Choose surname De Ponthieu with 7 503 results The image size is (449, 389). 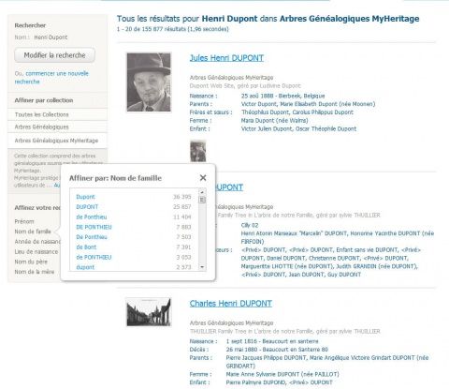92,237
